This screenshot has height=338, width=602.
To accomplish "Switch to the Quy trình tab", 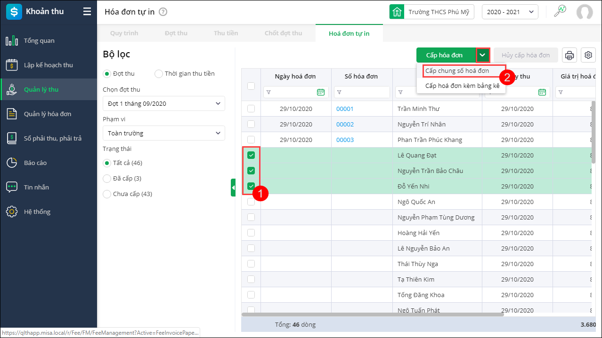I will coord(124,33).
